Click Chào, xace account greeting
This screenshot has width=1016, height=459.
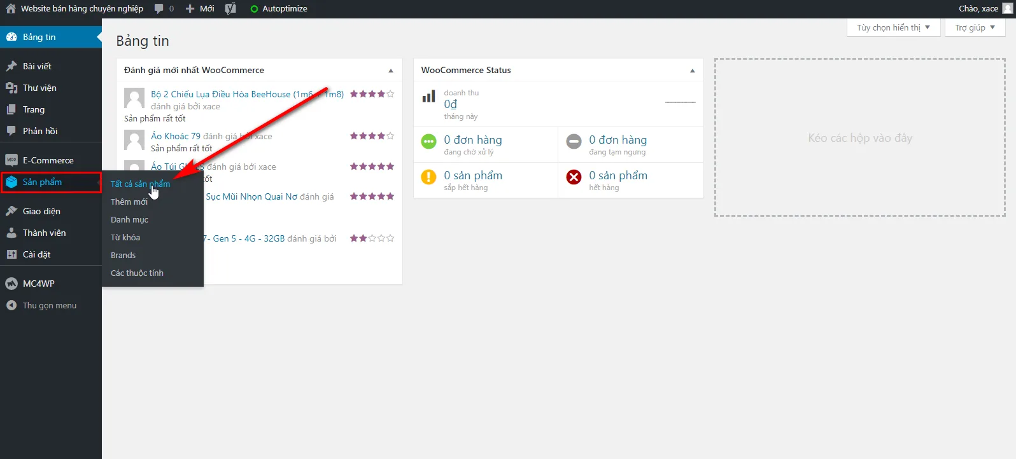(x=978, y=9)
